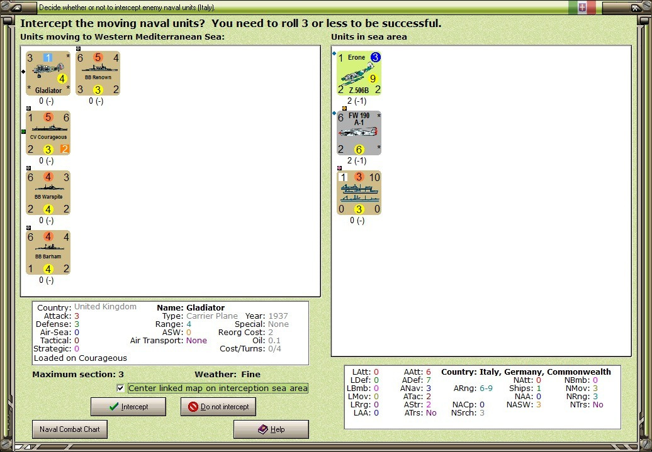Select the FW 190 A-1 fighter counter
The width and height of the screenshot is (652, 452).
pyautogui.click(x=359, y=133)
